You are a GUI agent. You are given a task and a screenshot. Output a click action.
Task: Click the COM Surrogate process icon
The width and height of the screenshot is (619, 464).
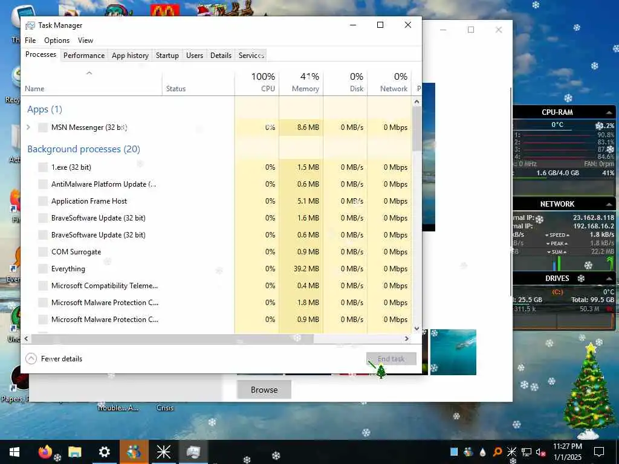point(43,252)
